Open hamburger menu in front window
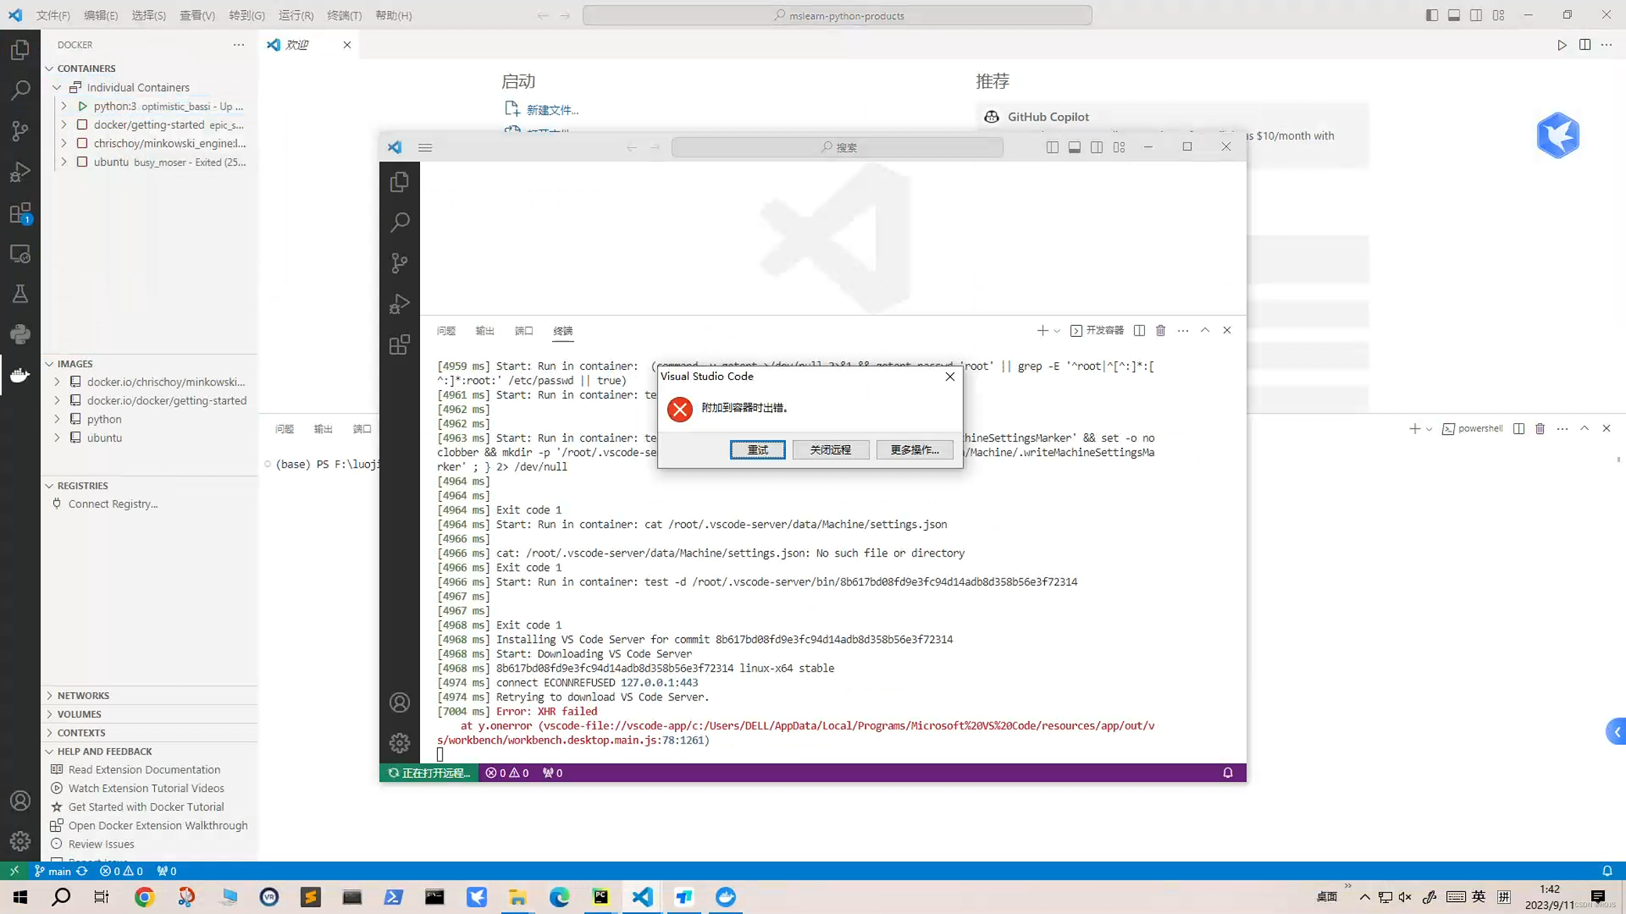Screen dimensions: 1626x914 tap(425, 147)
